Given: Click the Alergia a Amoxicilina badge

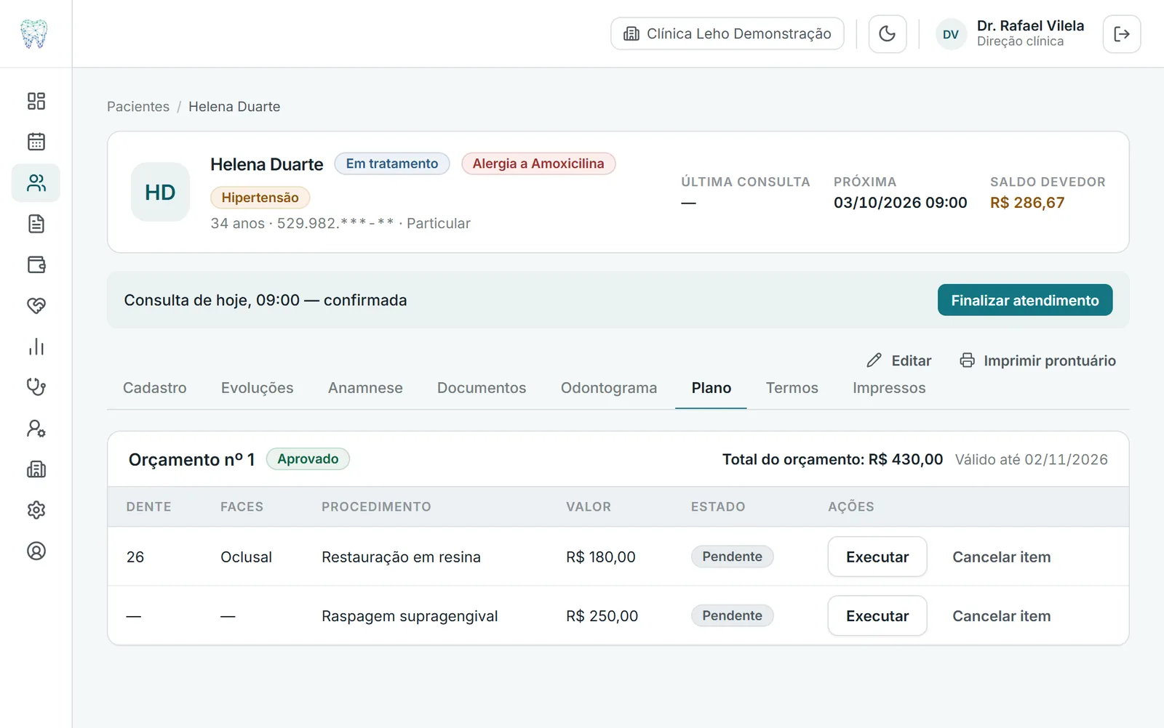Looking at the screenshot, I should 538,163.
